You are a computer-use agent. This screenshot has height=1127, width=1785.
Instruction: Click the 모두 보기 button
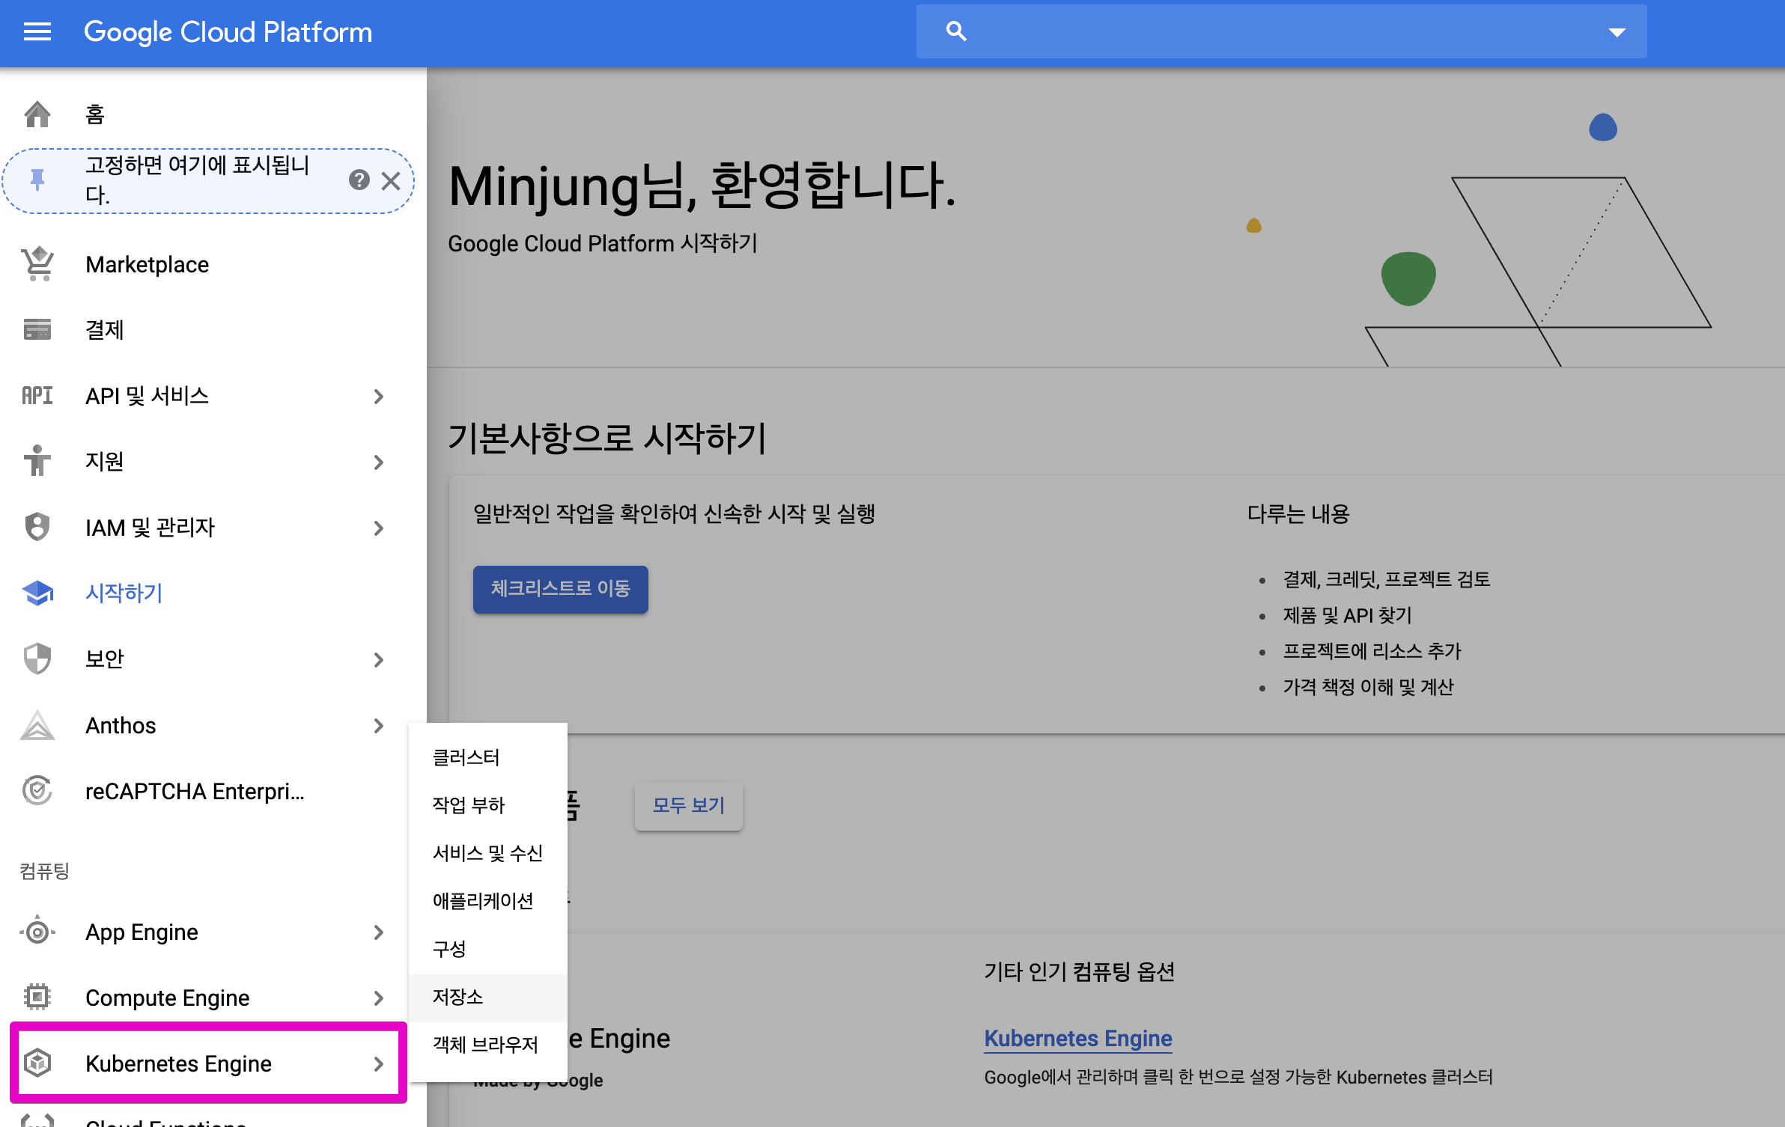pos(689,806)
